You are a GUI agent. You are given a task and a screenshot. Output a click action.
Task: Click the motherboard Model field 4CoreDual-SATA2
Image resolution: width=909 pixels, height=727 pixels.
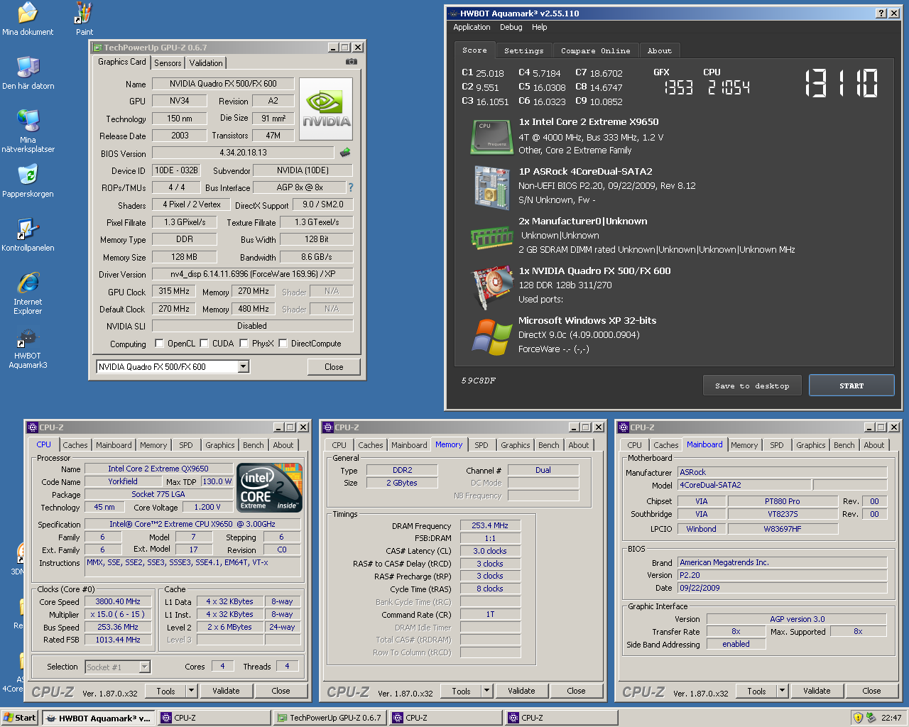(x=744, y=485)
